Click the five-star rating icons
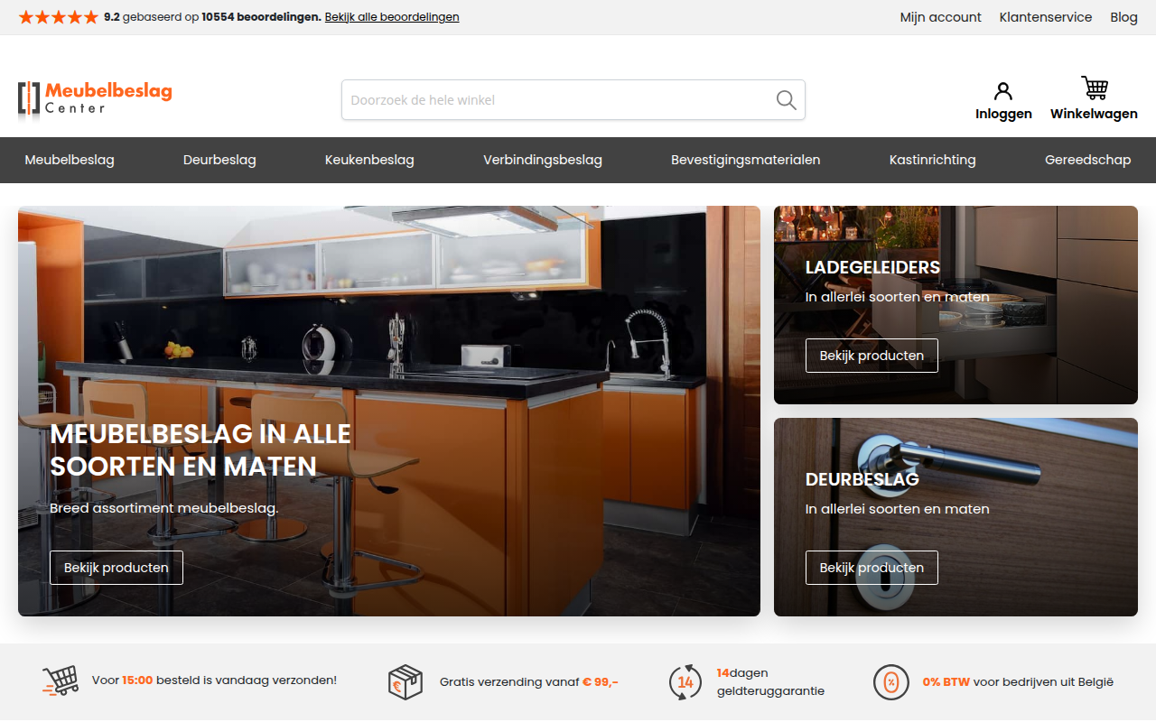The image size is (1156, 722). coord(58,17)
